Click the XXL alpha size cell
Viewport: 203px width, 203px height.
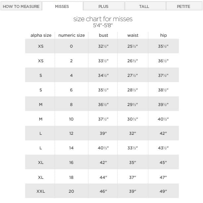tap(41, 191)
